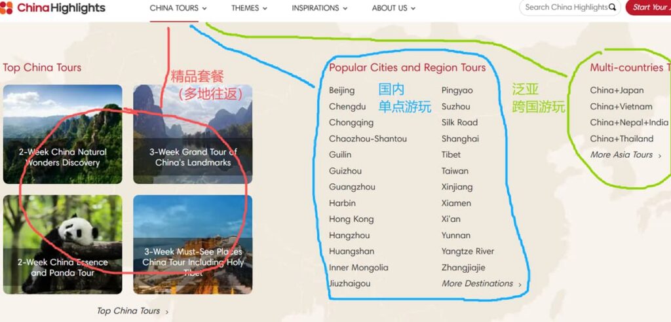Choose Guizhou tours

coord(345,171)
